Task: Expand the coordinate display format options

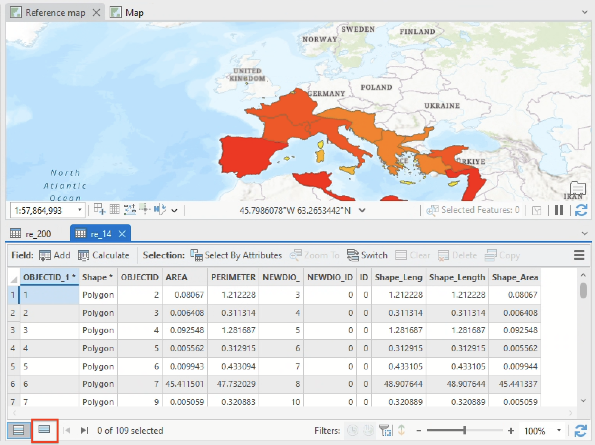Action: tap(362, 210)
